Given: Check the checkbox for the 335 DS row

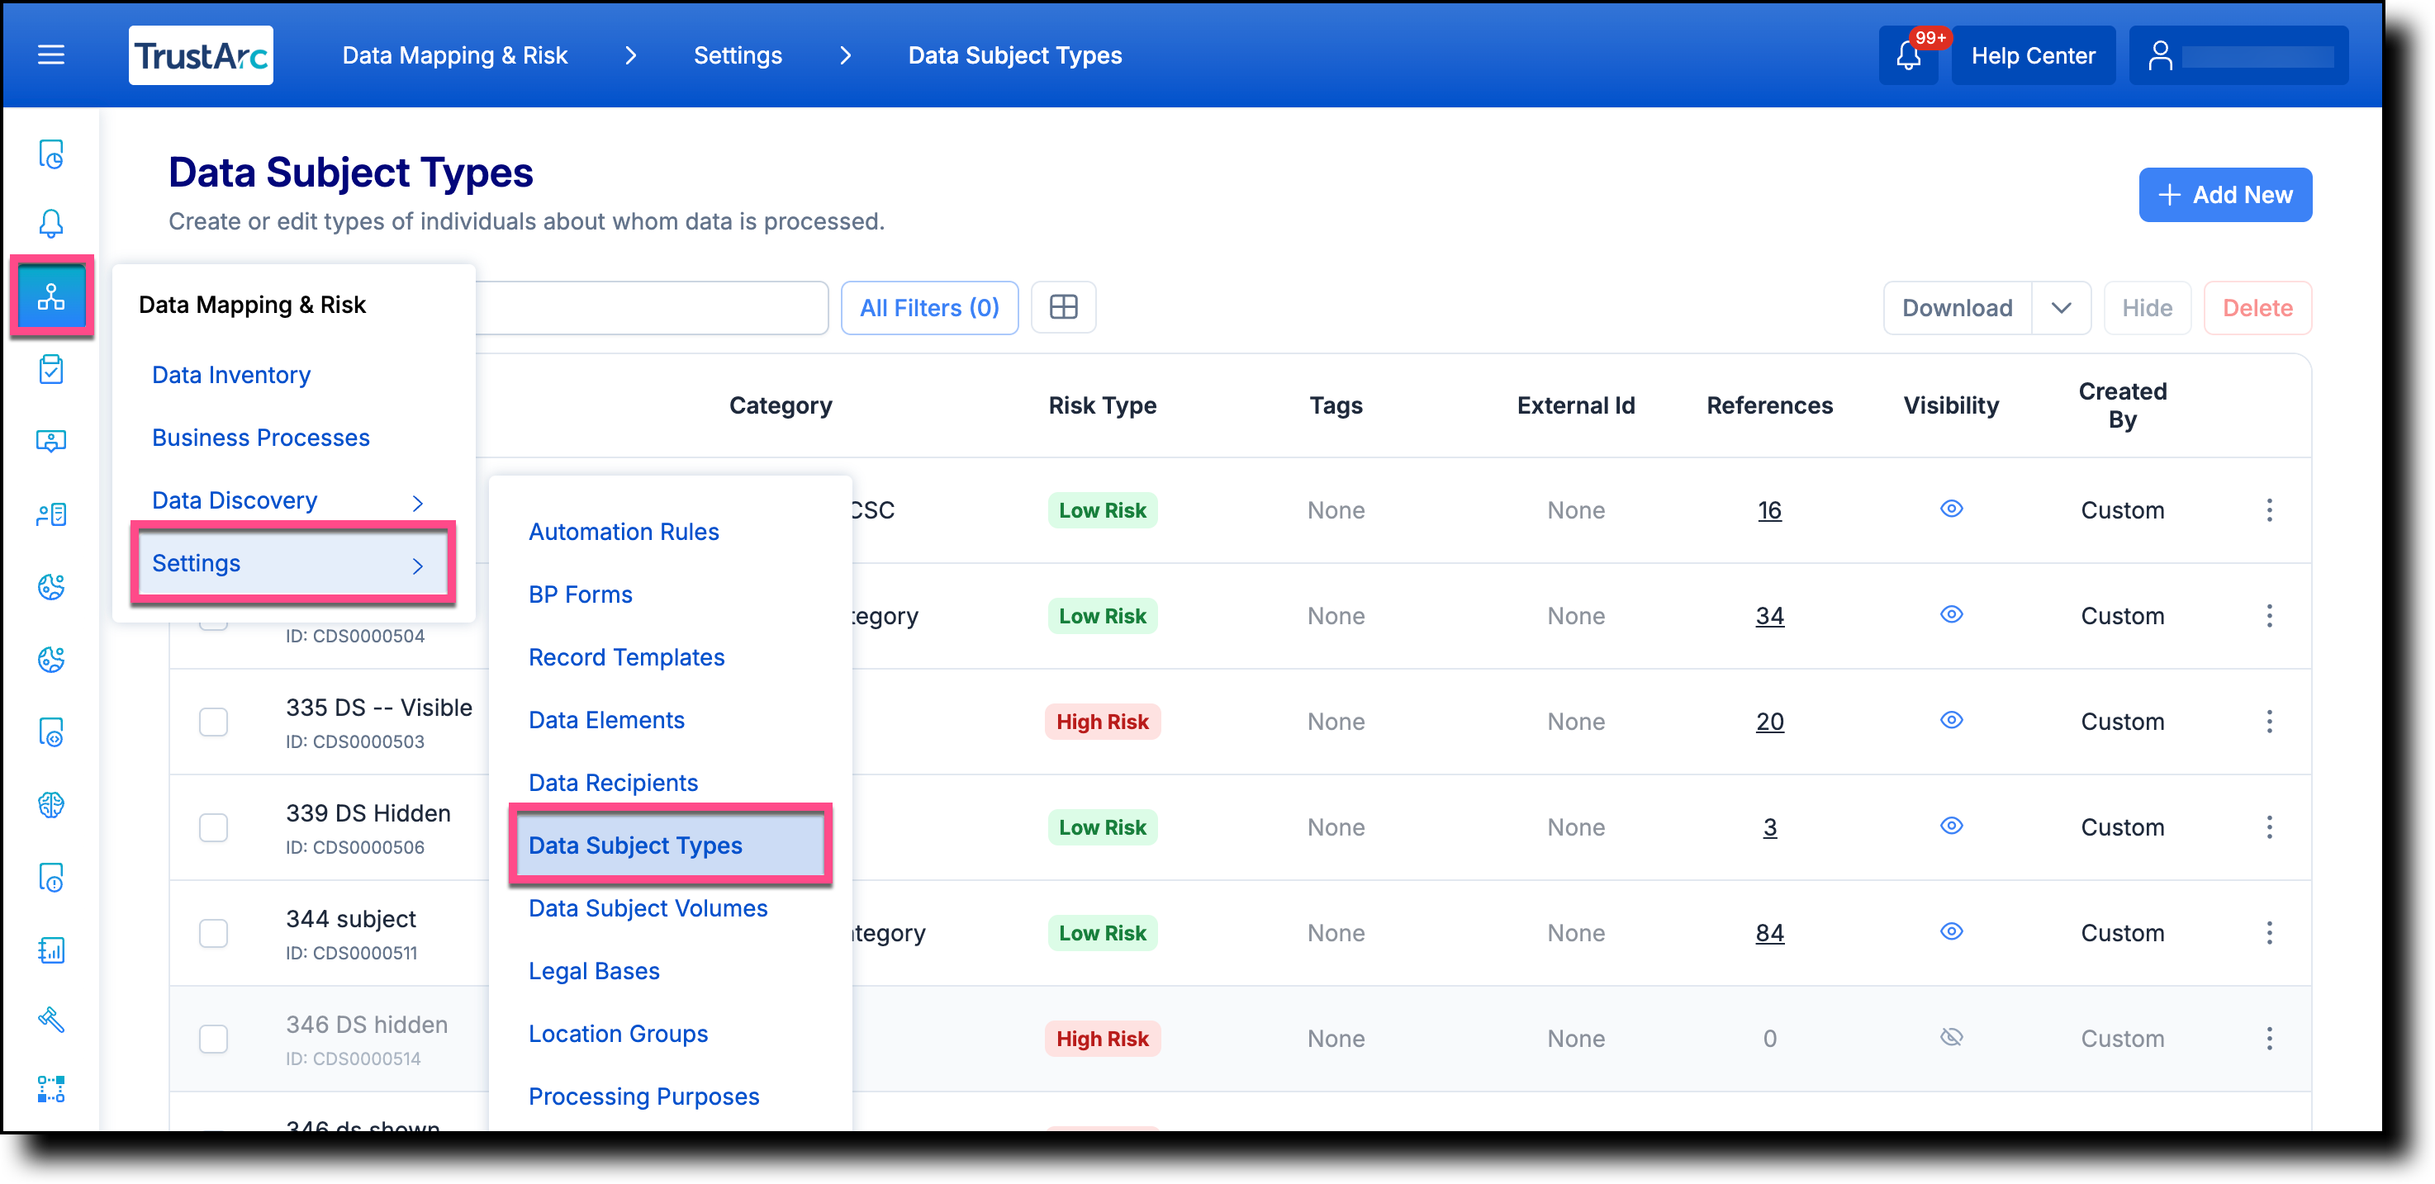Looking at the screenshot, I should pyautogui.click(x=214, y=722).
